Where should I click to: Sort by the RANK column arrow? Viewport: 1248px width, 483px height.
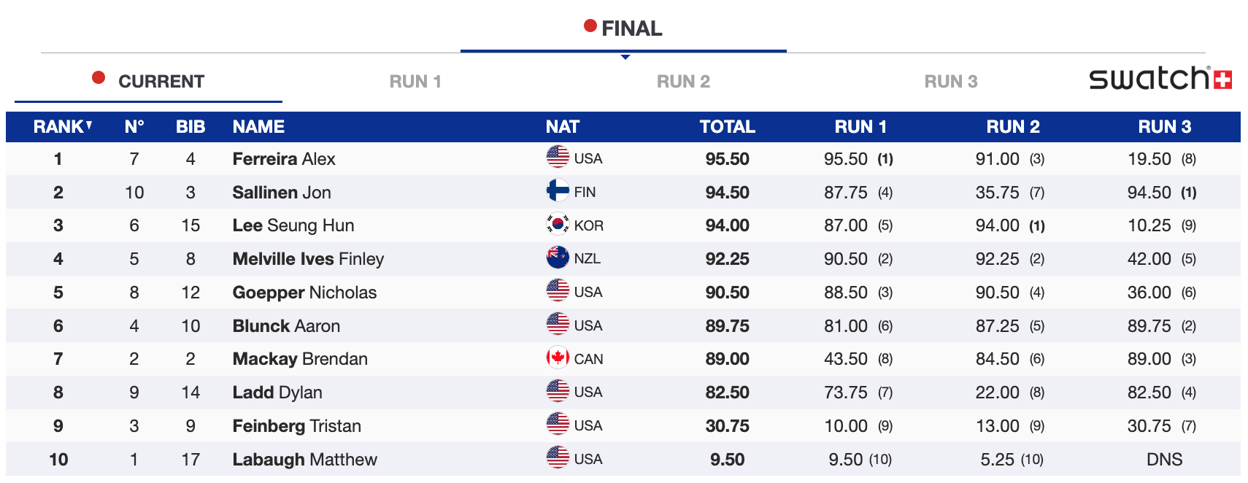tap(89, 125)
